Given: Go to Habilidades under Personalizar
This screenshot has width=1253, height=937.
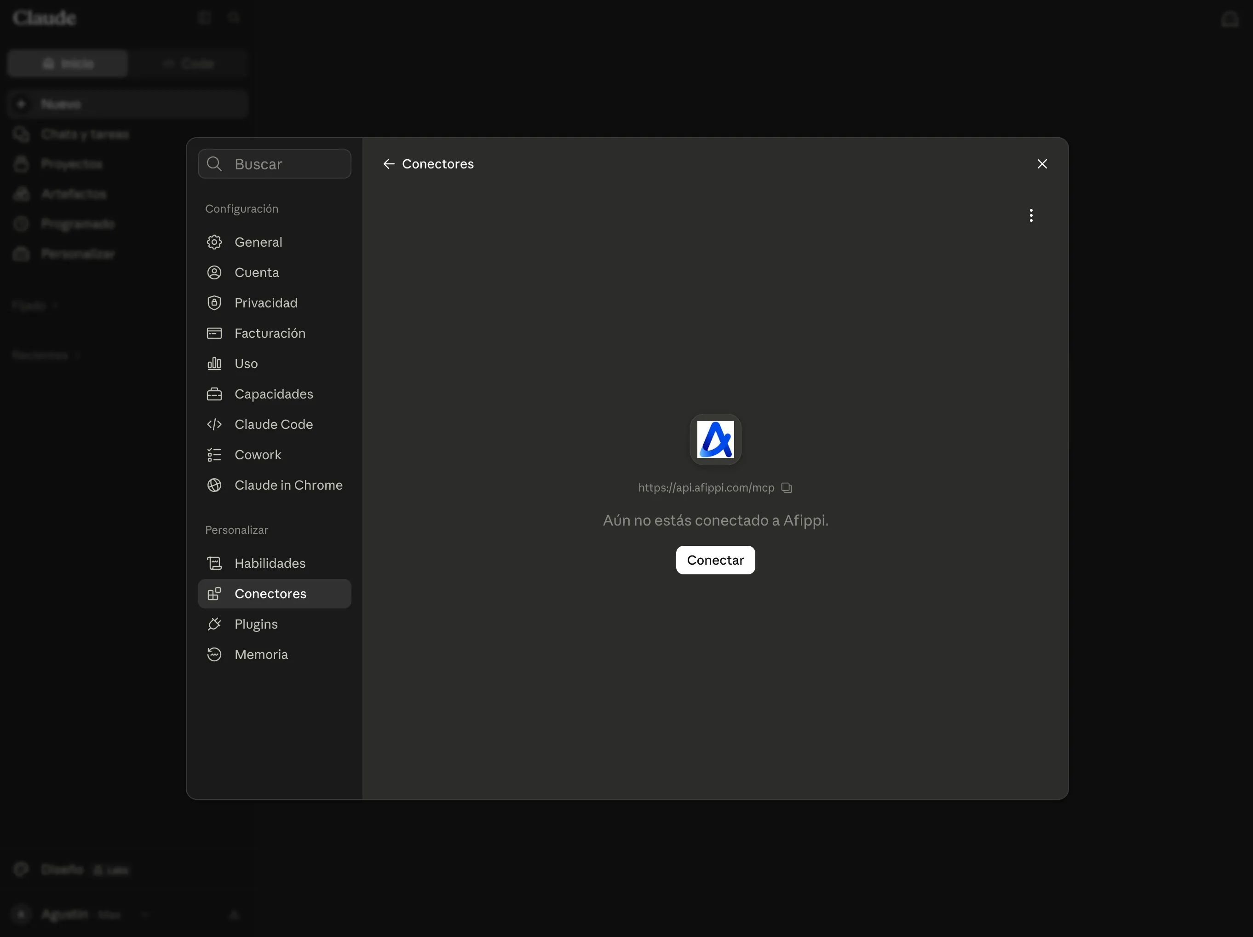Looking at the screenshot, I should point(274,563).
